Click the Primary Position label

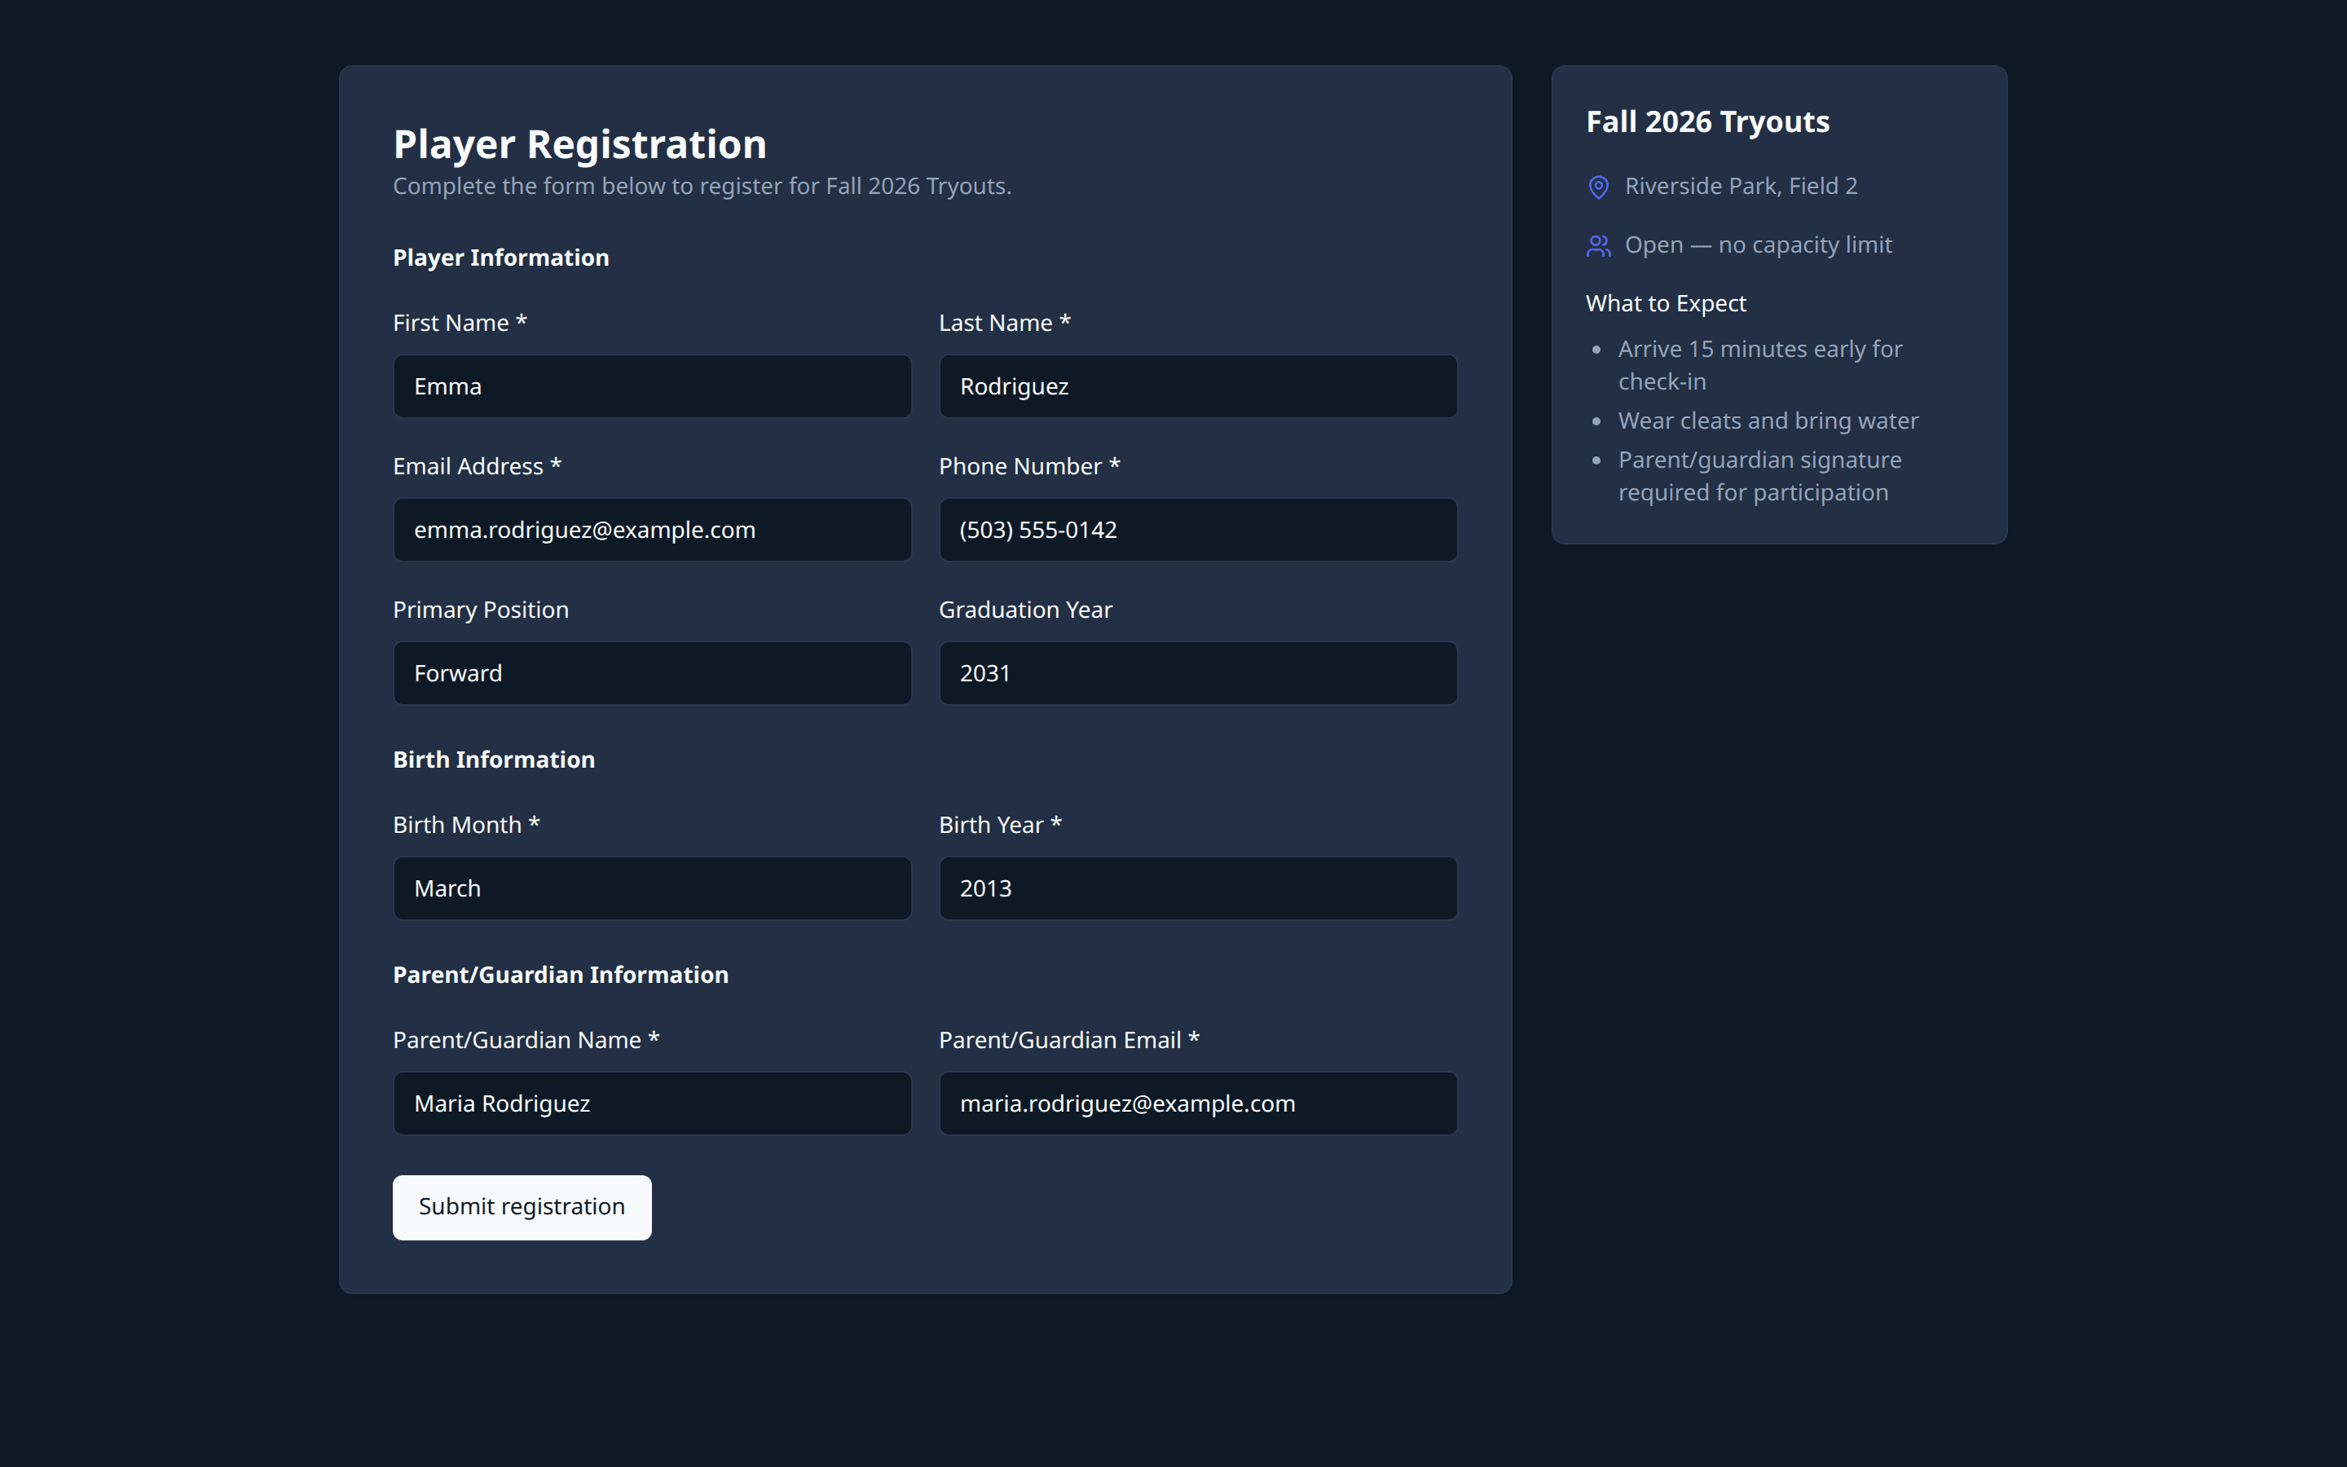point(480,610)
